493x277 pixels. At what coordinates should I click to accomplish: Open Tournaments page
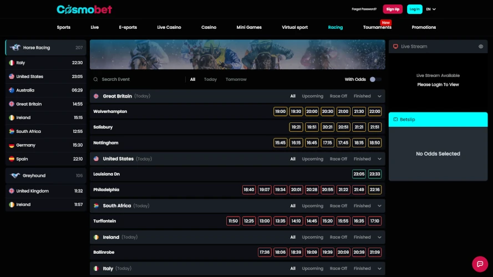(377, 27)
